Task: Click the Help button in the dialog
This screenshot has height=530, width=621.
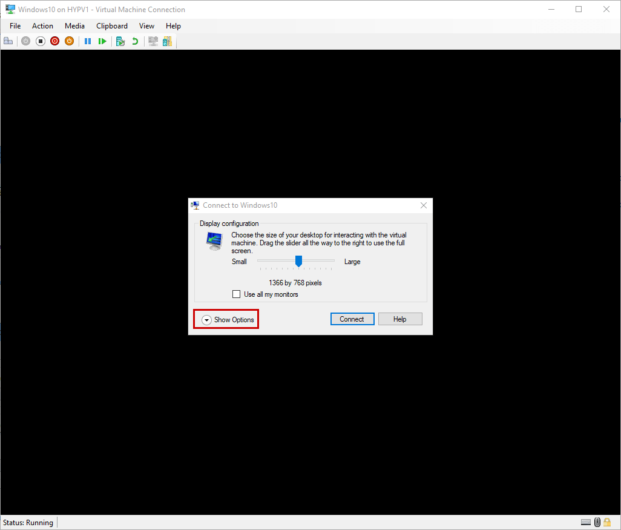Action: (x=400, y=319)
